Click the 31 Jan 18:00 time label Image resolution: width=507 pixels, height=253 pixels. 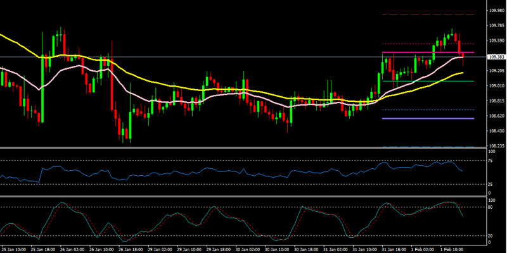coord(393,249)
